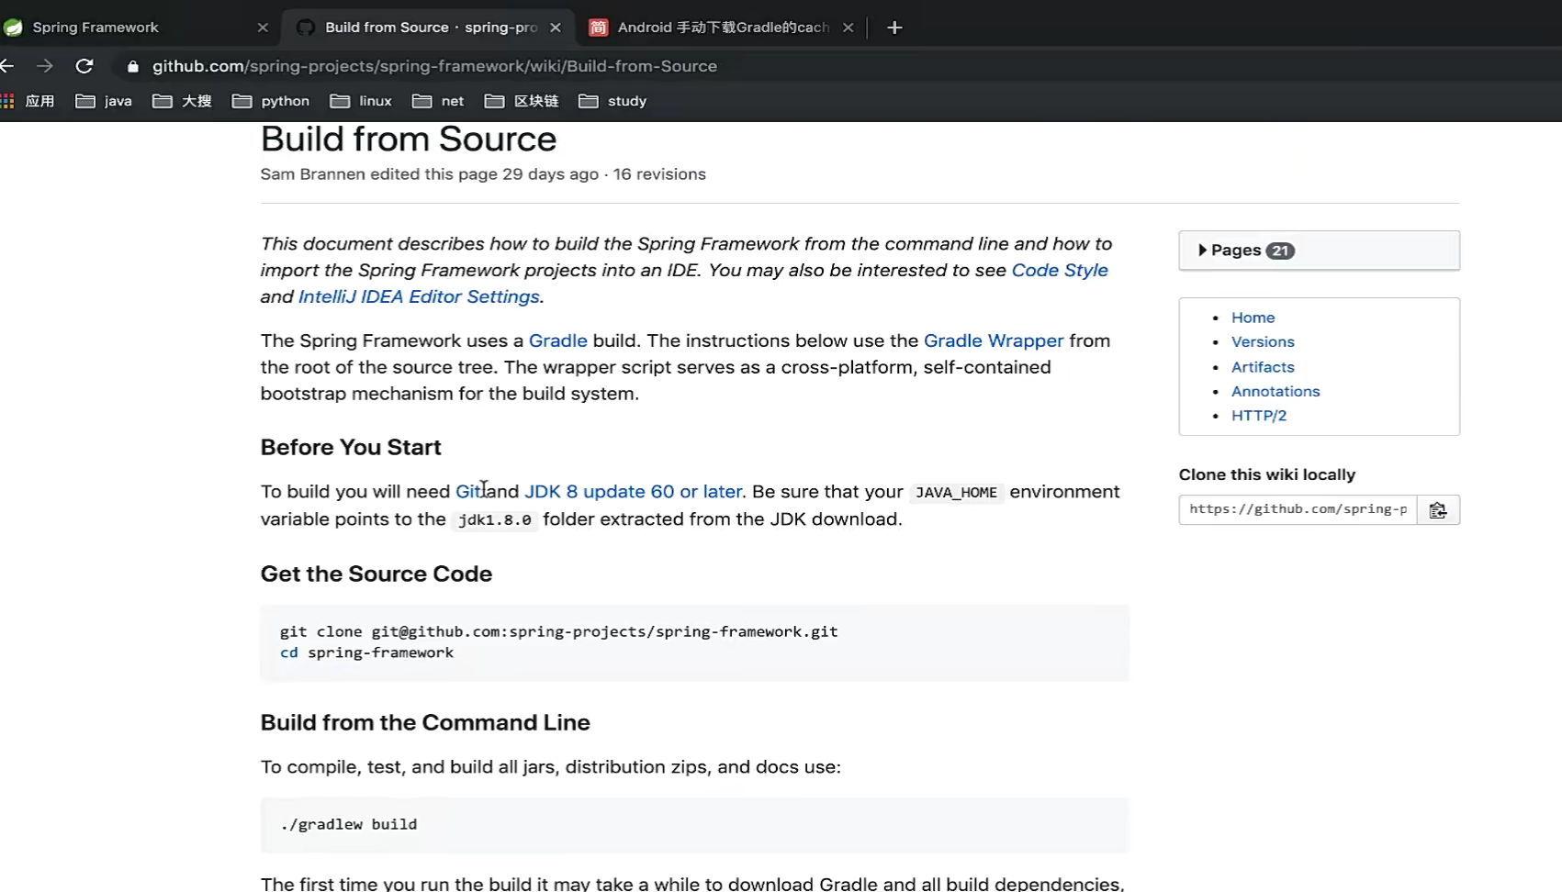Click the back navigation arrow
The height and width of the screenshot is (892, 1562).
7,66
